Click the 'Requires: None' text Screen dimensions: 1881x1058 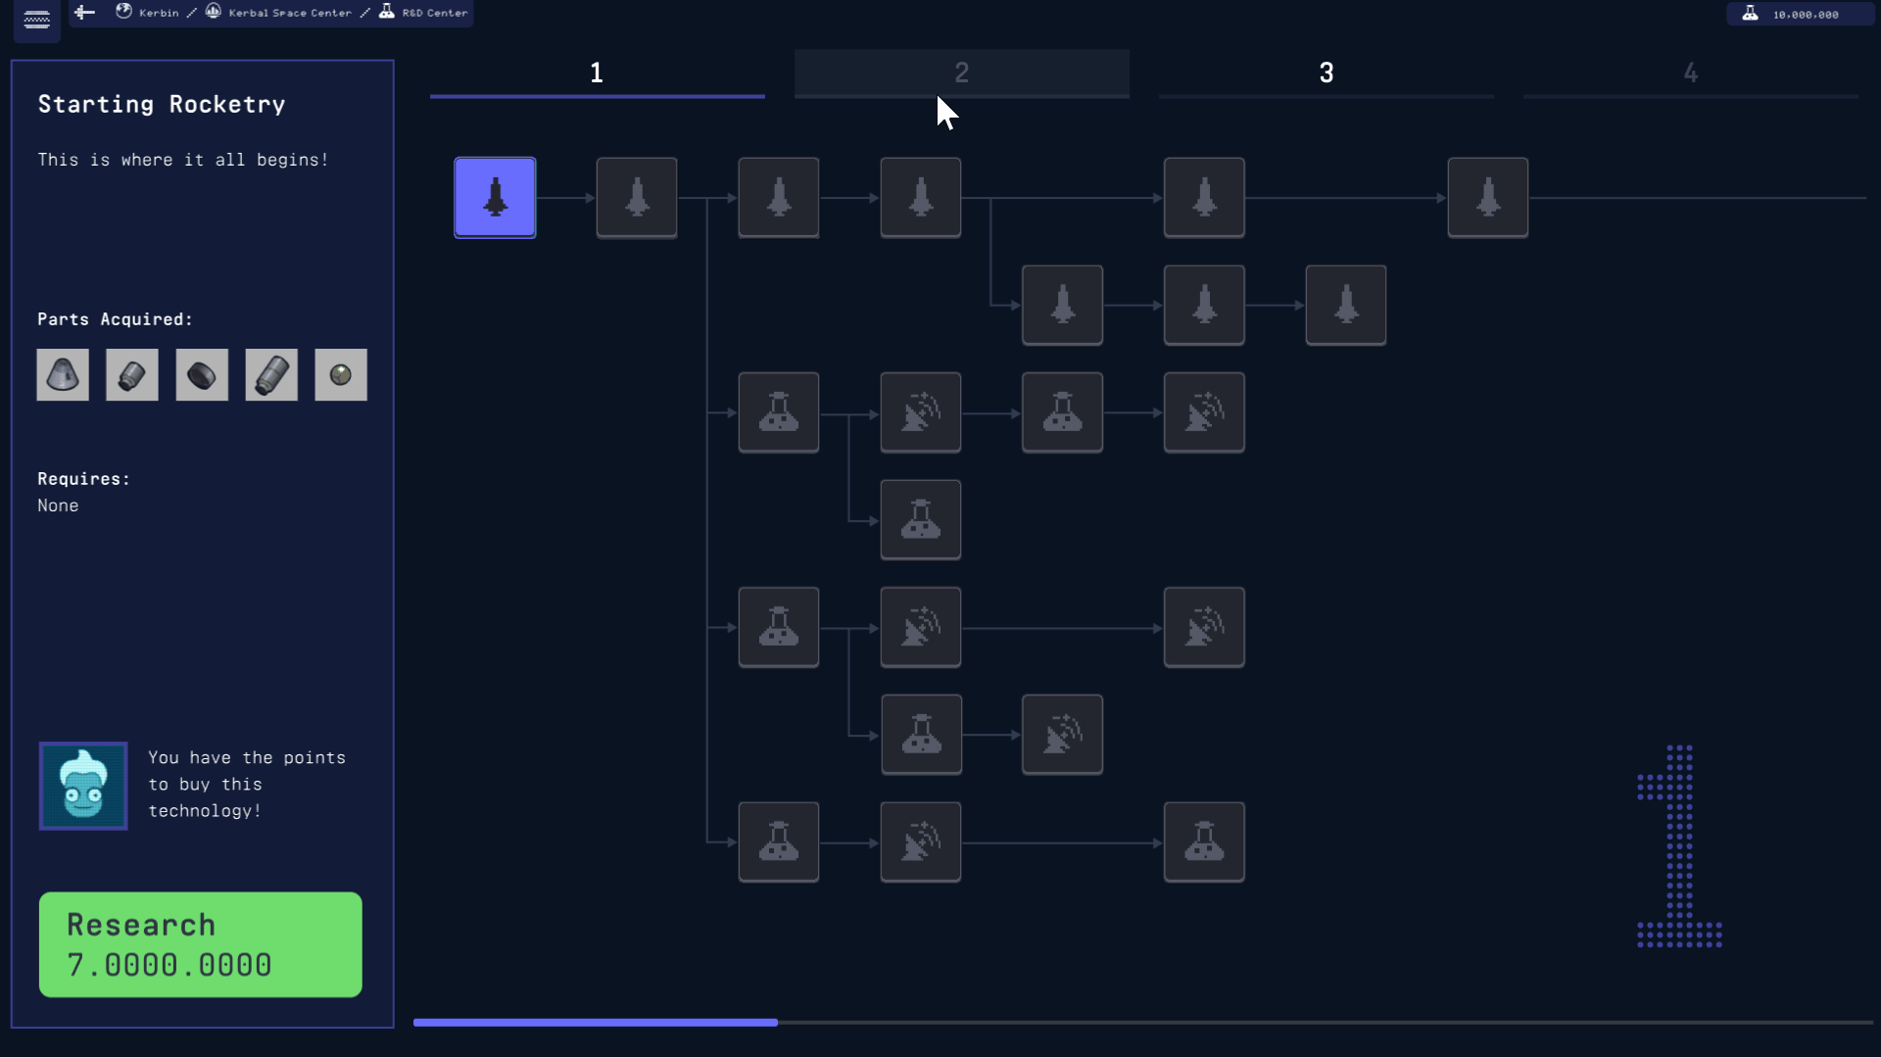point(83,492)
